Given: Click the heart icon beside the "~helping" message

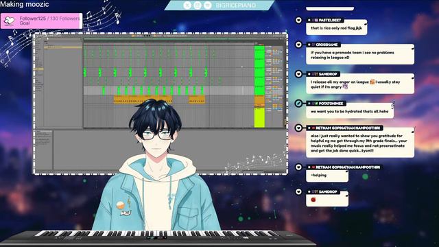Looking at the screenshot, I should (x=298, y=167).
